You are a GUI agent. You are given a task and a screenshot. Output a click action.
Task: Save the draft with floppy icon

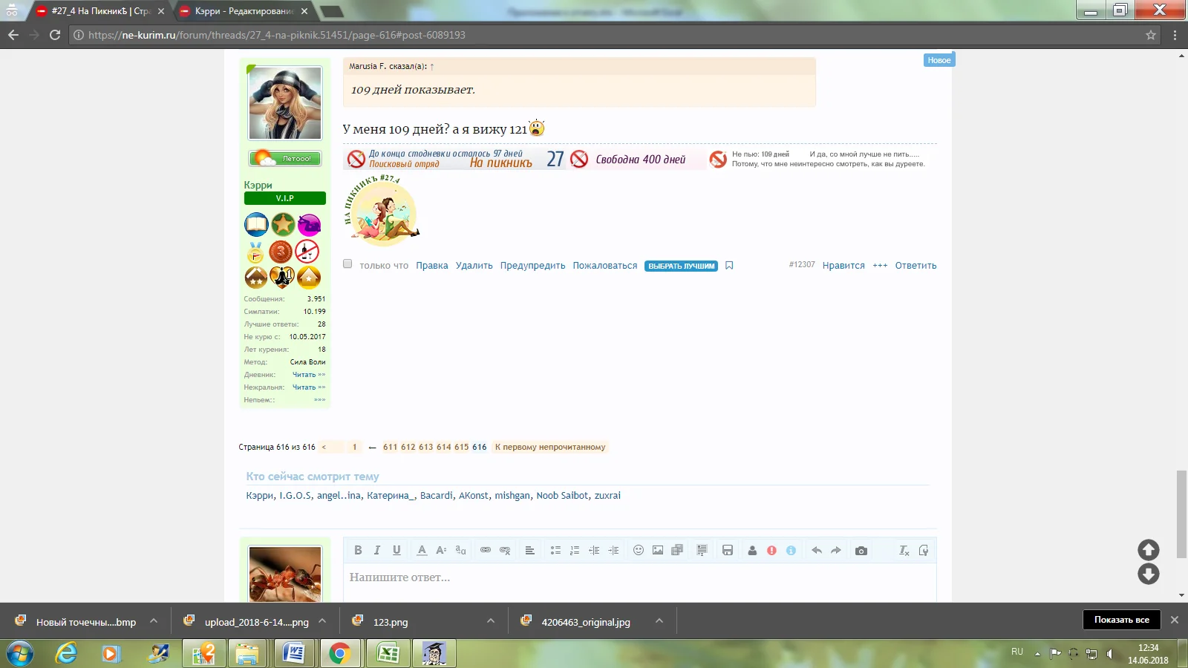coord(728,550)
